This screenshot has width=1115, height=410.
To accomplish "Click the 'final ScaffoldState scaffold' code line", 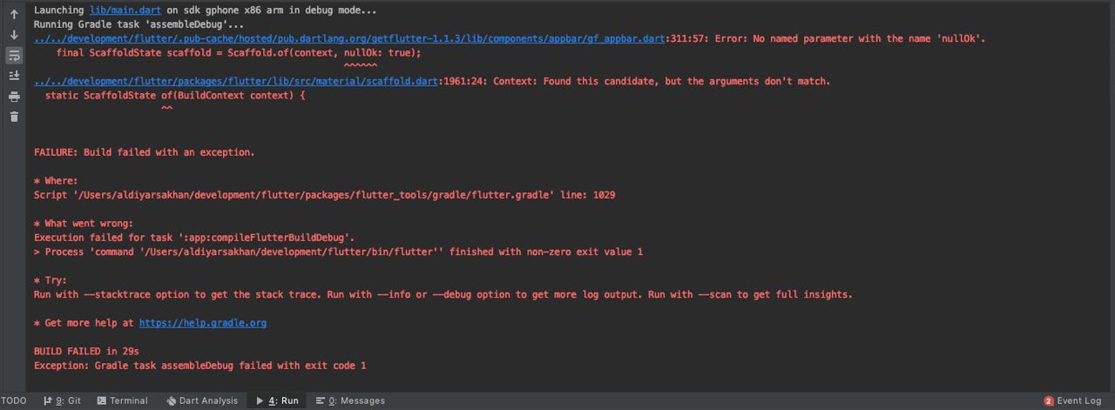I will point(239,53).
